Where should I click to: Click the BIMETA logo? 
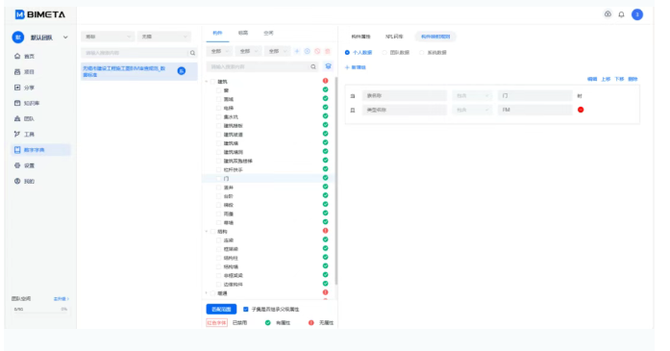[40, 14]
